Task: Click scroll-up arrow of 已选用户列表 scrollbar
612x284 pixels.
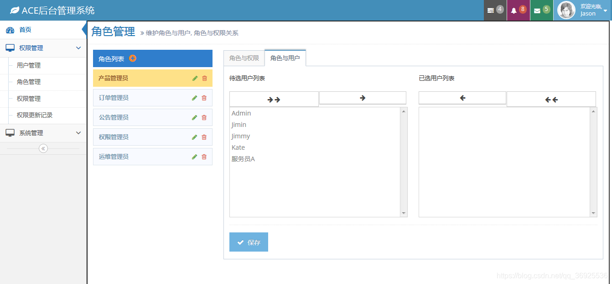Action: click(593, 111)
